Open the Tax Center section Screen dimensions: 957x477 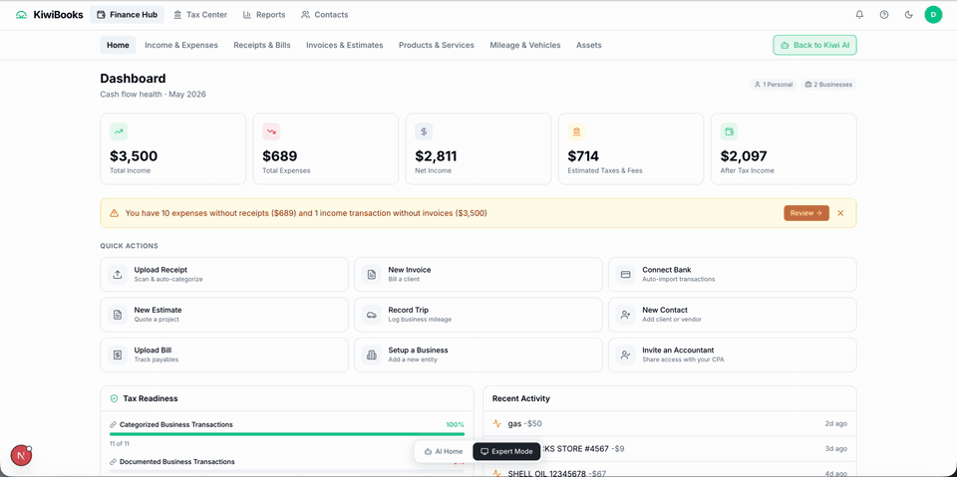click(x=200, y=15)
